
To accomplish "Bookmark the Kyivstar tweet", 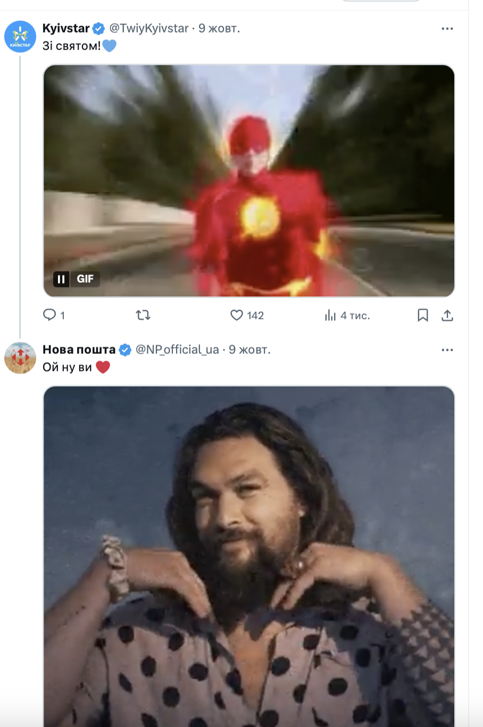I will (x=423, y=316).
